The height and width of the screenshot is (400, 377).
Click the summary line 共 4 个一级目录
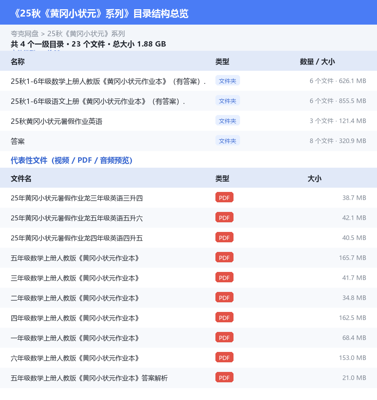point(88,44)
